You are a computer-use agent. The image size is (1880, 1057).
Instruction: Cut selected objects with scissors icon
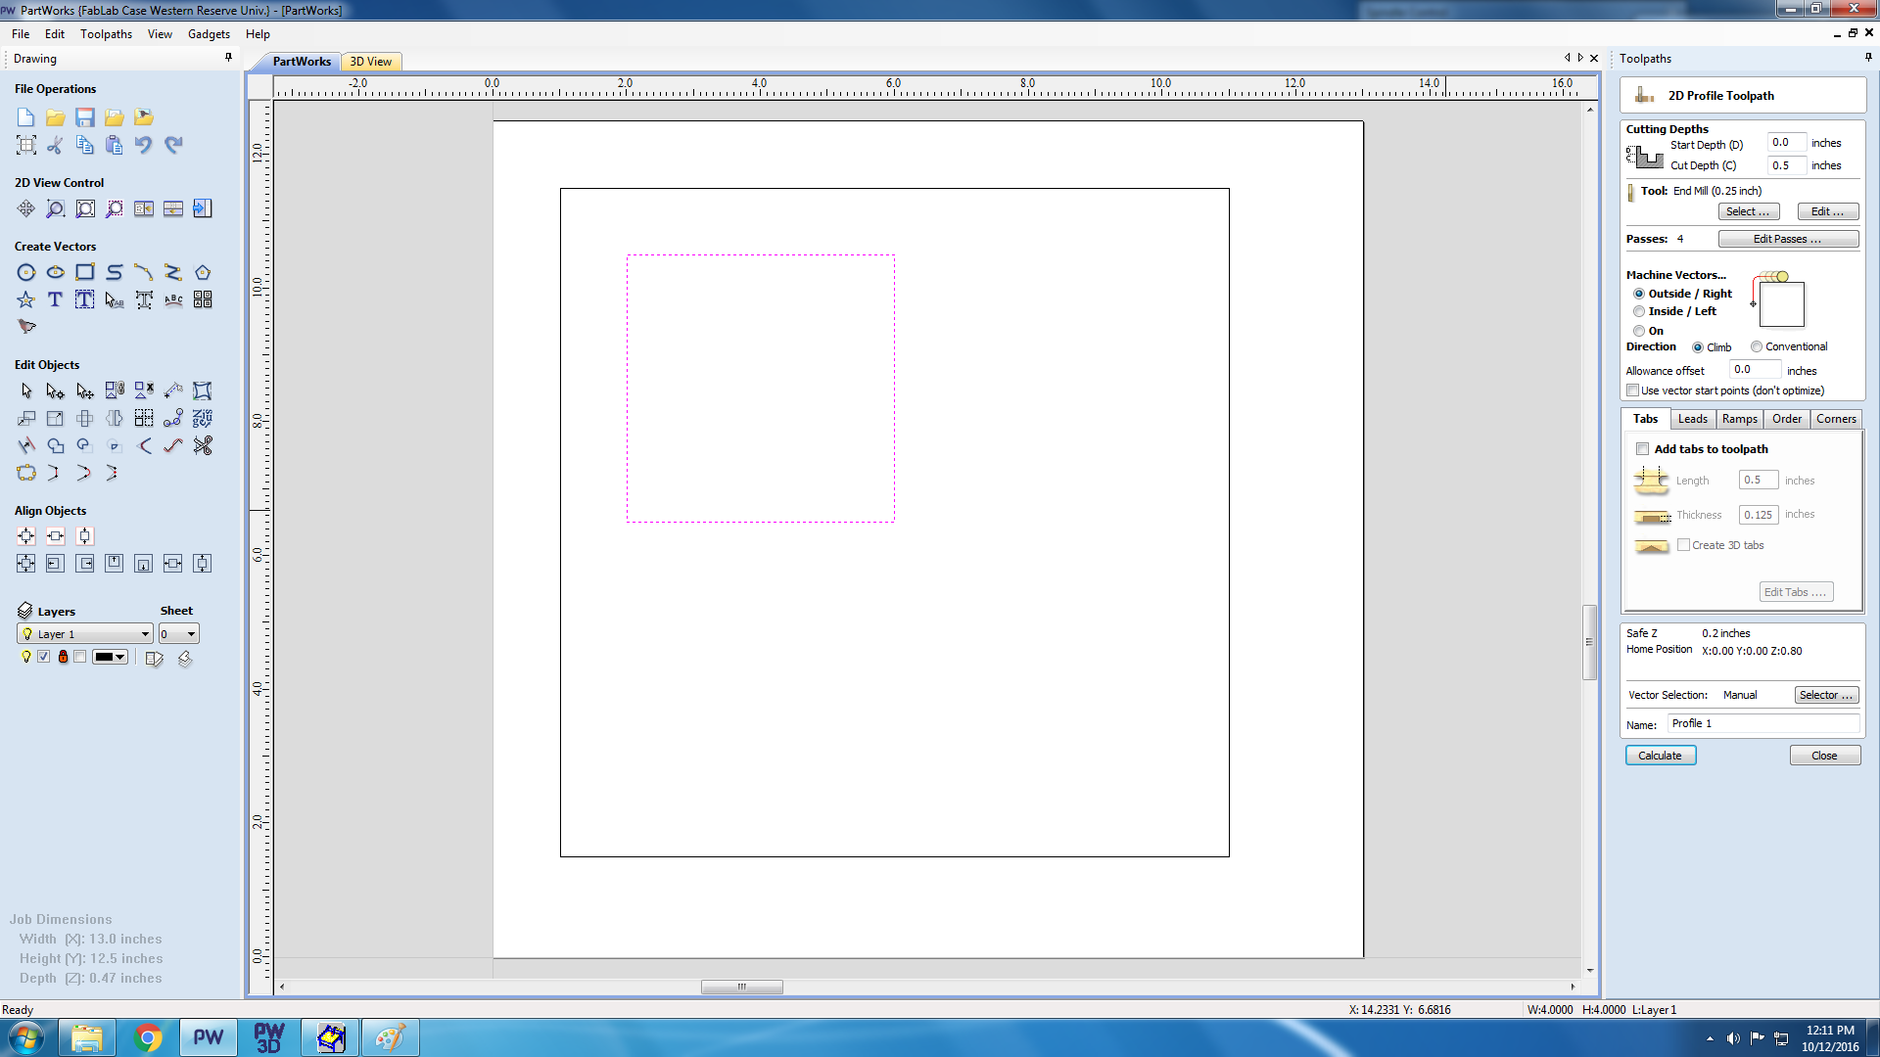tap(56, 145)
